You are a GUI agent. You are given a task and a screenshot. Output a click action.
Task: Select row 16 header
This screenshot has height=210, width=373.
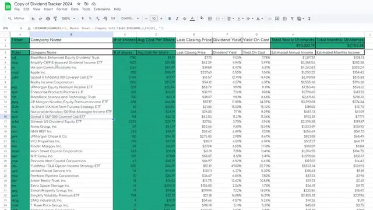(5, 117)
